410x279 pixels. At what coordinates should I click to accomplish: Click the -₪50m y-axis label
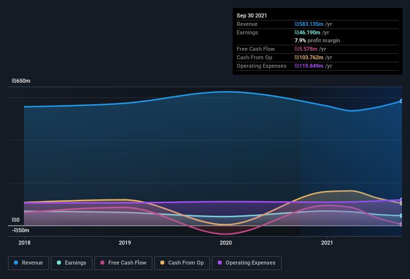pos(20,230)
